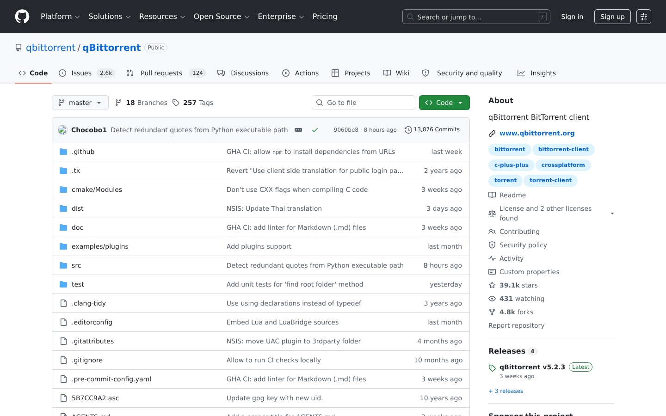Open the Resources navigation dropdown
This screenshot has width=666, height=416.
(x=162, y=17)
